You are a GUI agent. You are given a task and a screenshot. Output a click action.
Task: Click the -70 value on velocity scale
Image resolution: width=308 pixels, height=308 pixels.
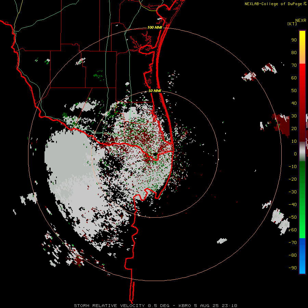click(x=293, y=243)
